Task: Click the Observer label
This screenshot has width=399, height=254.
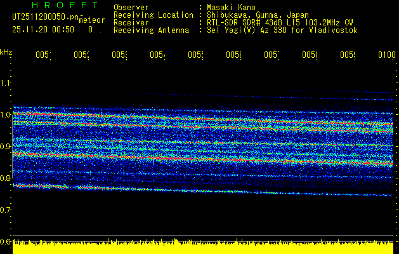Action: 131,7
